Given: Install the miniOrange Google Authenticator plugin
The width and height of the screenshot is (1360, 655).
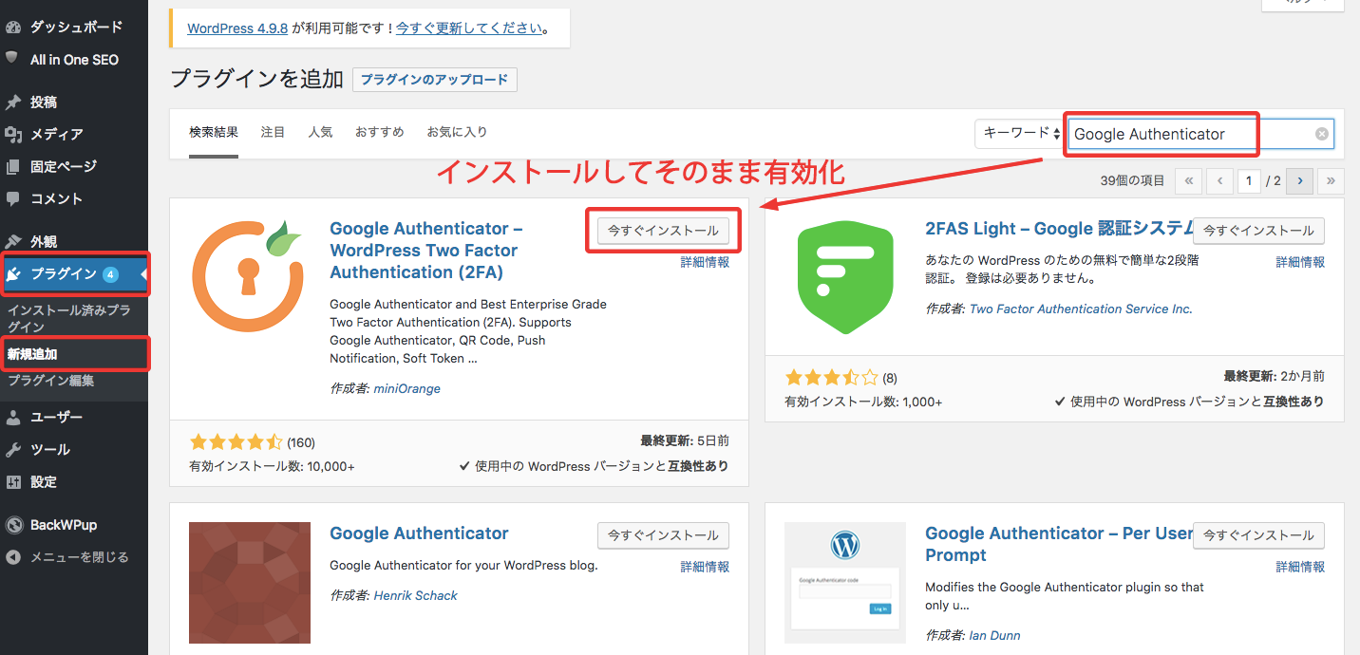Looking at the screenshot, I should click(663, 231).
